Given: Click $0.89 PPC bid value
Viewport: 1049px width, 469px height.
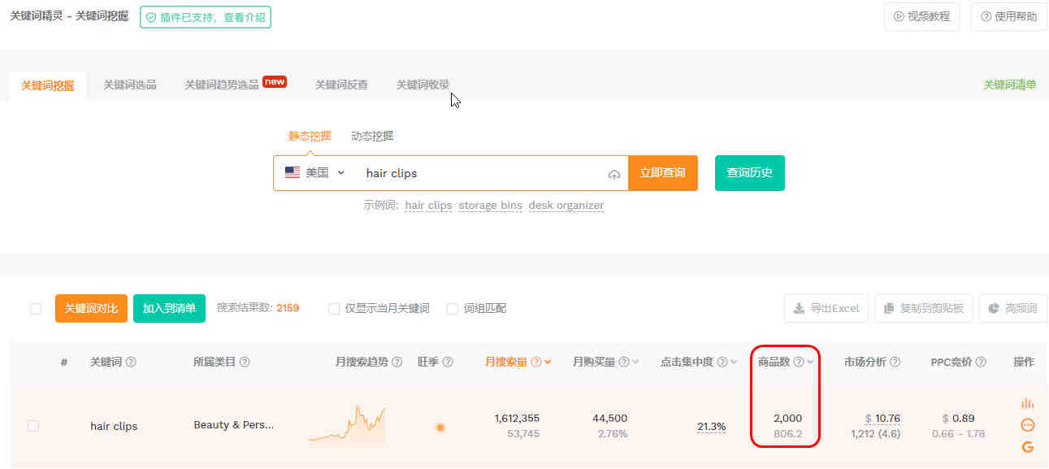Looking at the screenshot, I should 959,419.
